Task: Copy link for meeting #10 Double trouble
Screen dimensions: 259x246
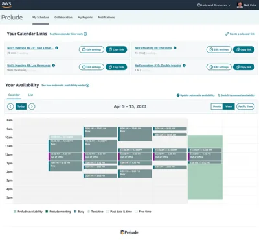Action: click(x=243, y=67)
